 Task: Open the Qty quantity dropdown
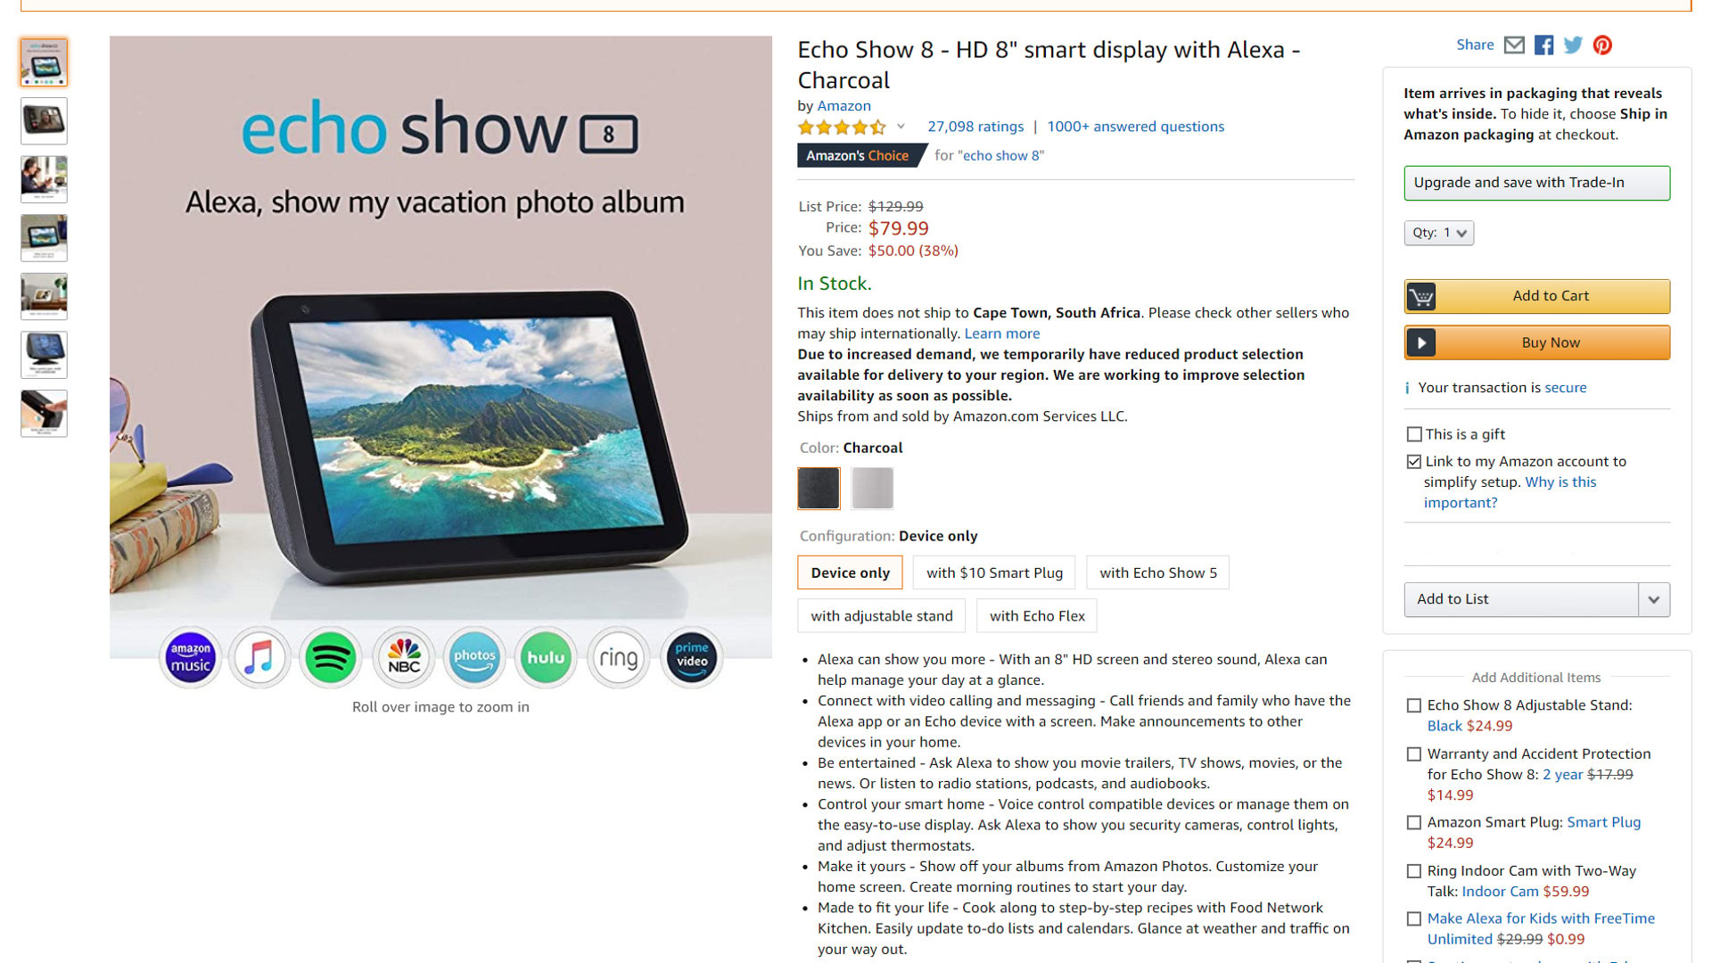(x=1438, y=233)
